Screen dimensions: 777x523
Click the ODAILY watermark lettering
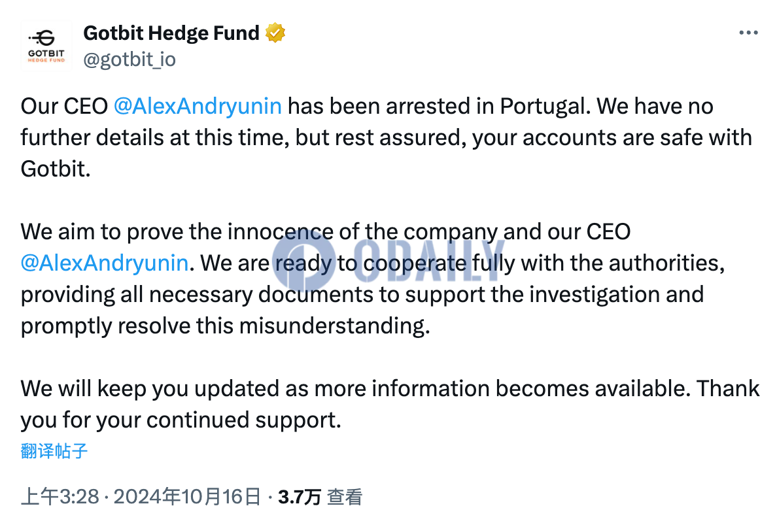(428, 261)
